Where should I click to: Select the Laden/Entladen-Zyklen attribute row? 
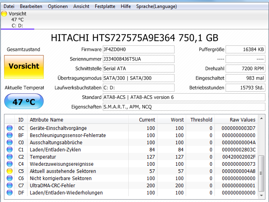click(x=131, y=150)
